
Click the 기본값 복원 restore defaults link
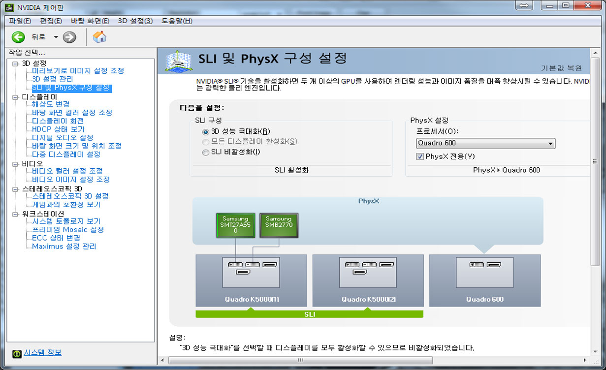tap(562, 68)
